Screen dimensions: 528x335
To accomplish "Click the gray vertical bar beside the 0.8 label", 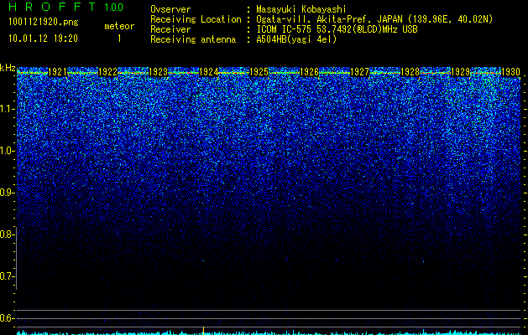I will pyautogui.click(x=16, y=258).
